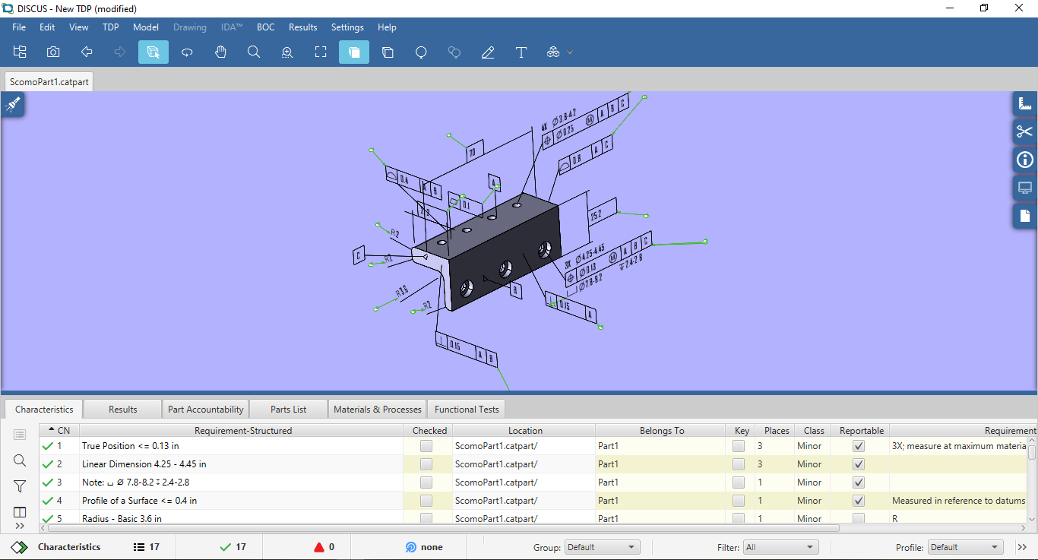Image resolution: width=1038 pixels, height=560 pixels.
Task: Click the ScomoPart1.catpart document tab
Action: click(49, 81)
